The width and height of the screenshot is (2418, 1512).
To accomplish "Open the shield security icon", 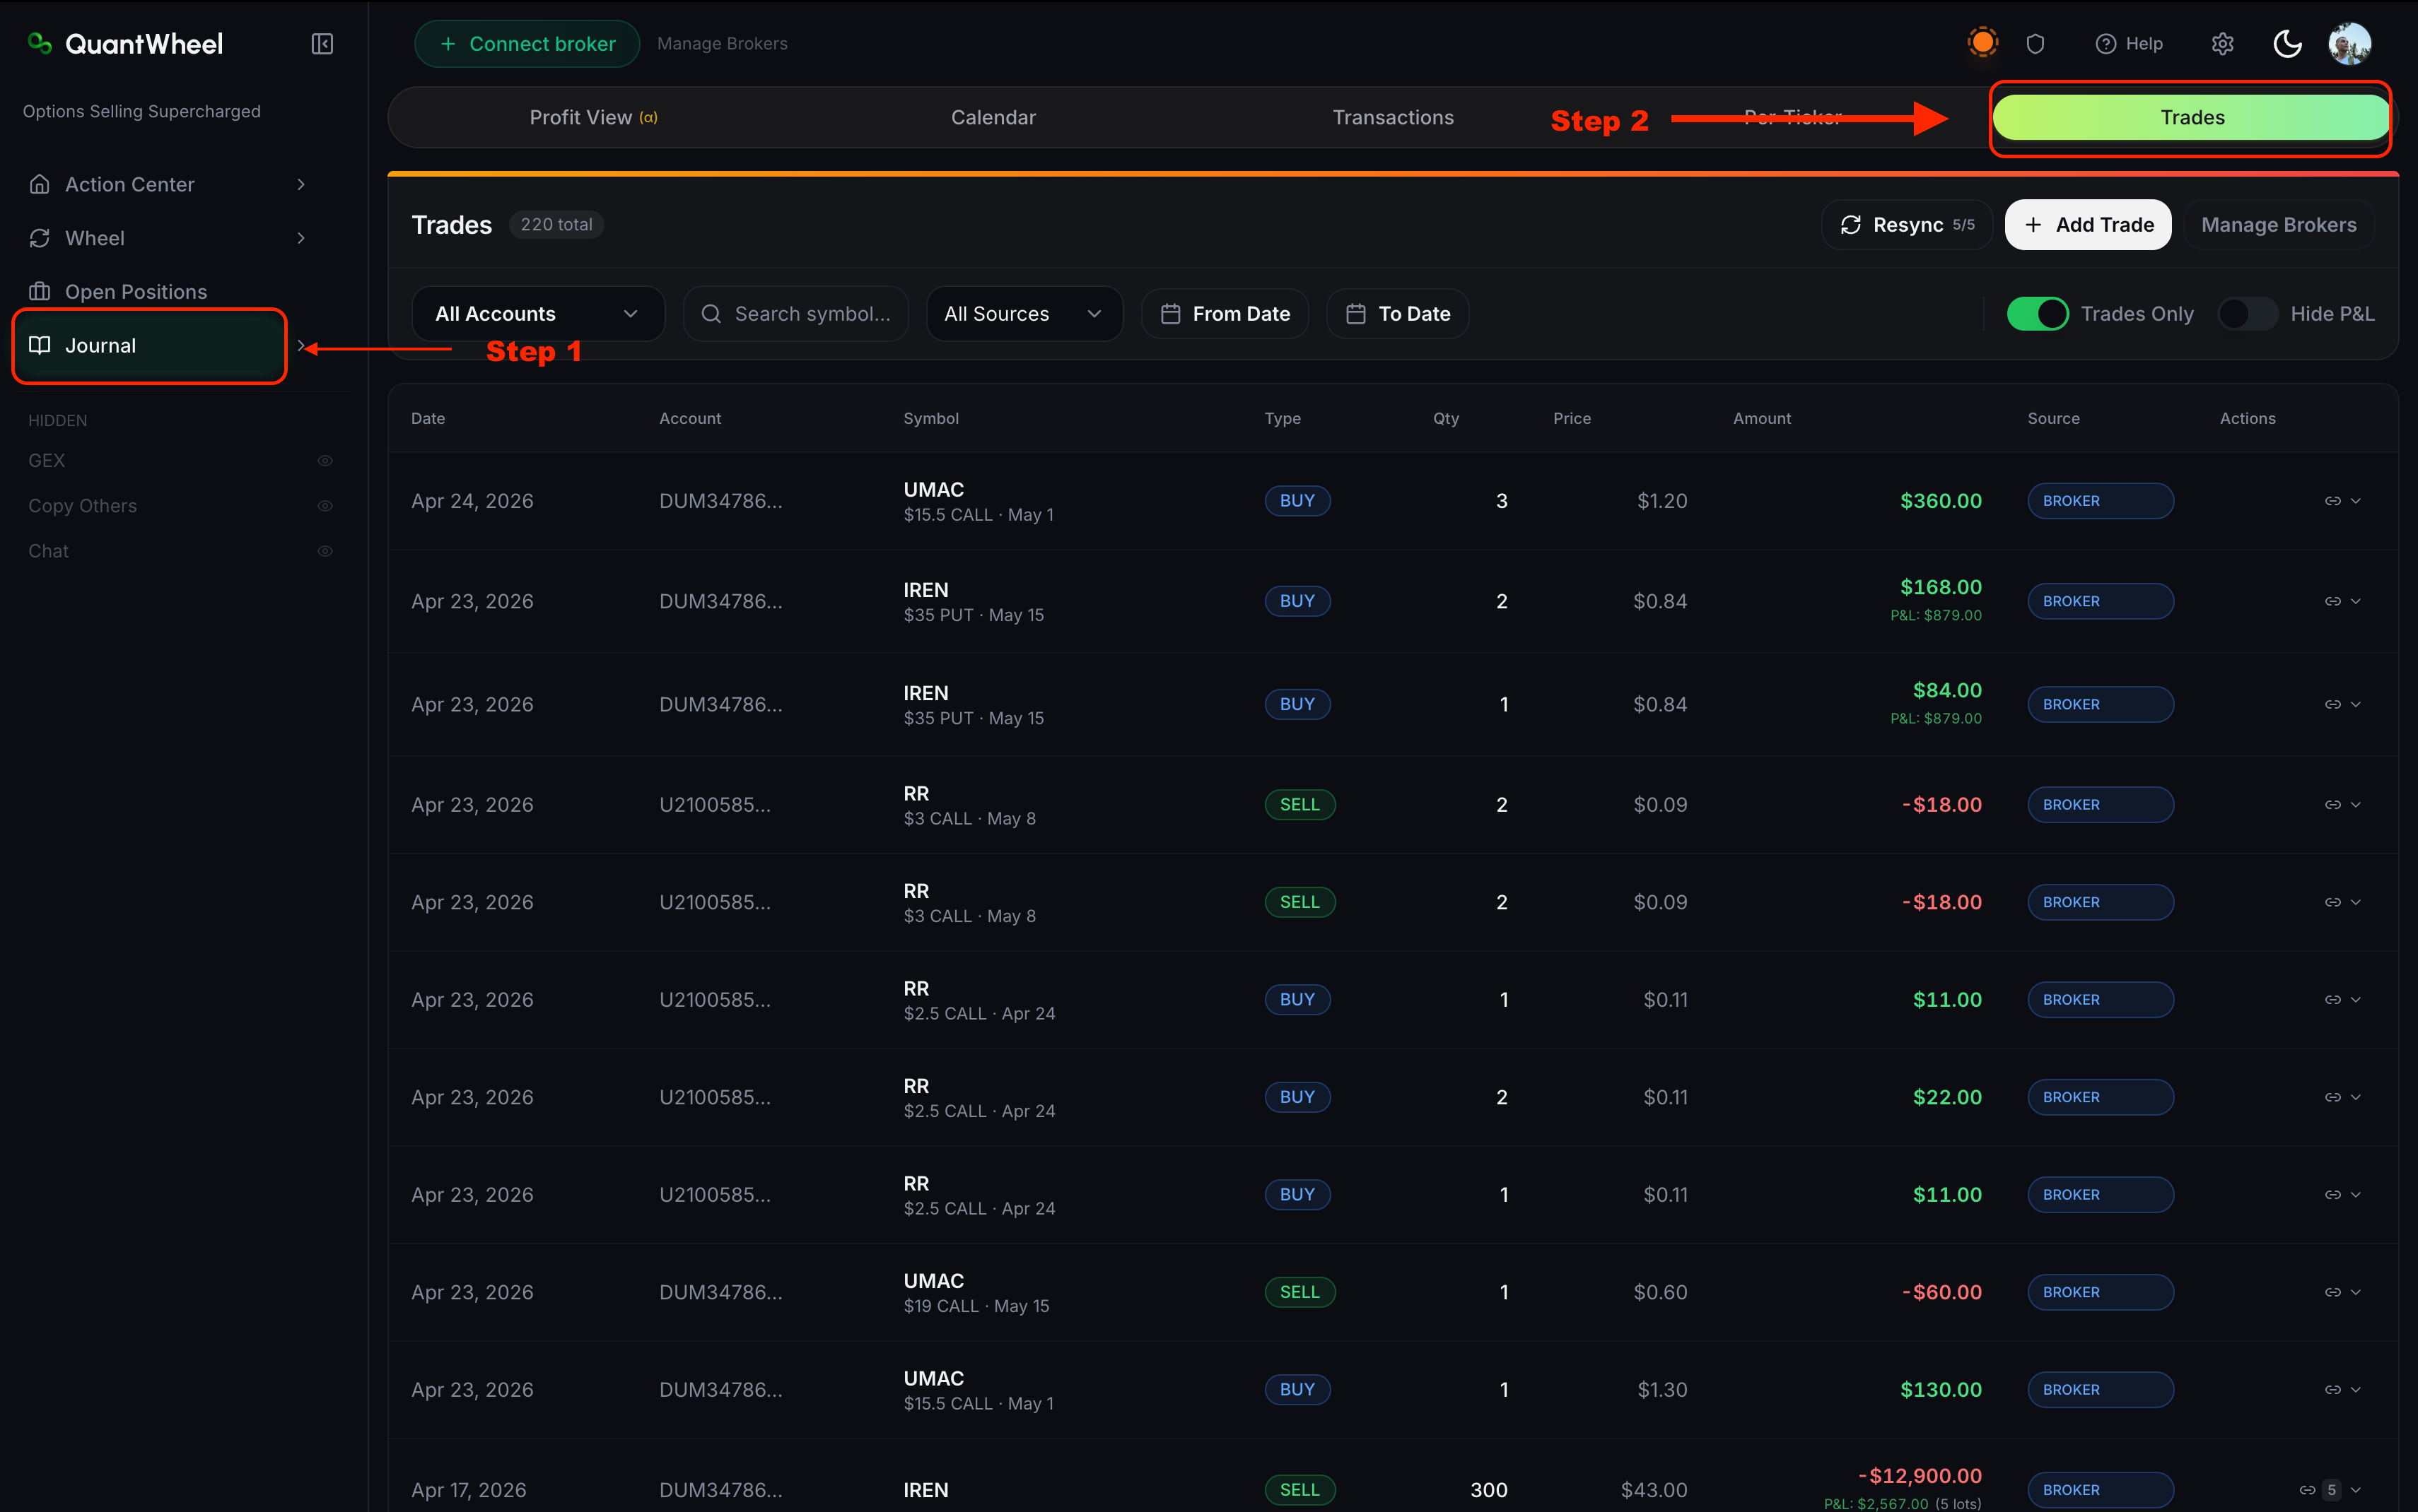I will (2035, 44).
